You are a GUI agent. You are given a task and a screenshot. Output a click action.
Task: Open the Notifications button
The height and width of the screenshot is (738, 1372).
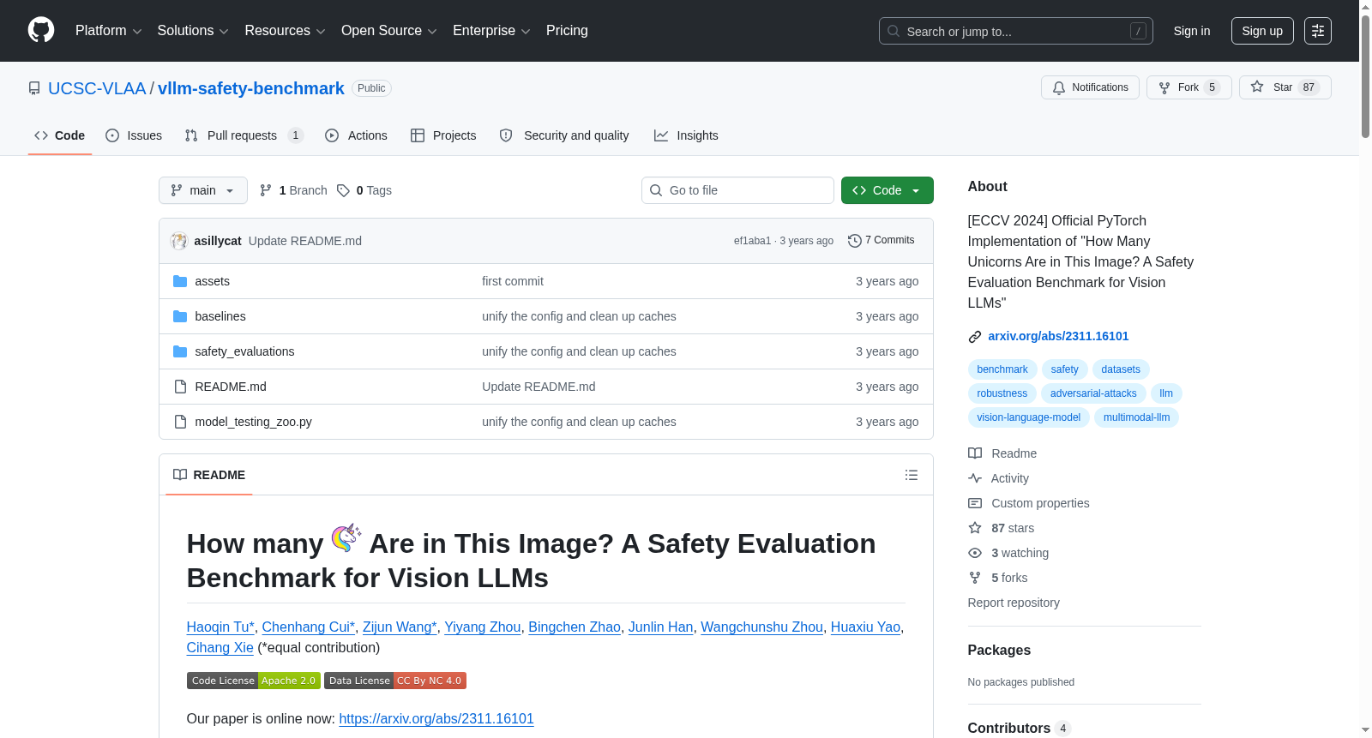pyautogui.click(x=1090, y=87)
